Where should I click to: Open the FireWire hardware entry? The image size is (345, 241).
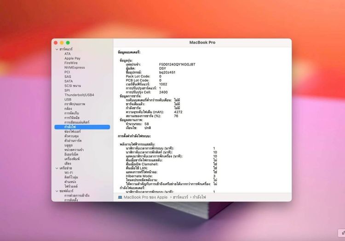(71, 63)
